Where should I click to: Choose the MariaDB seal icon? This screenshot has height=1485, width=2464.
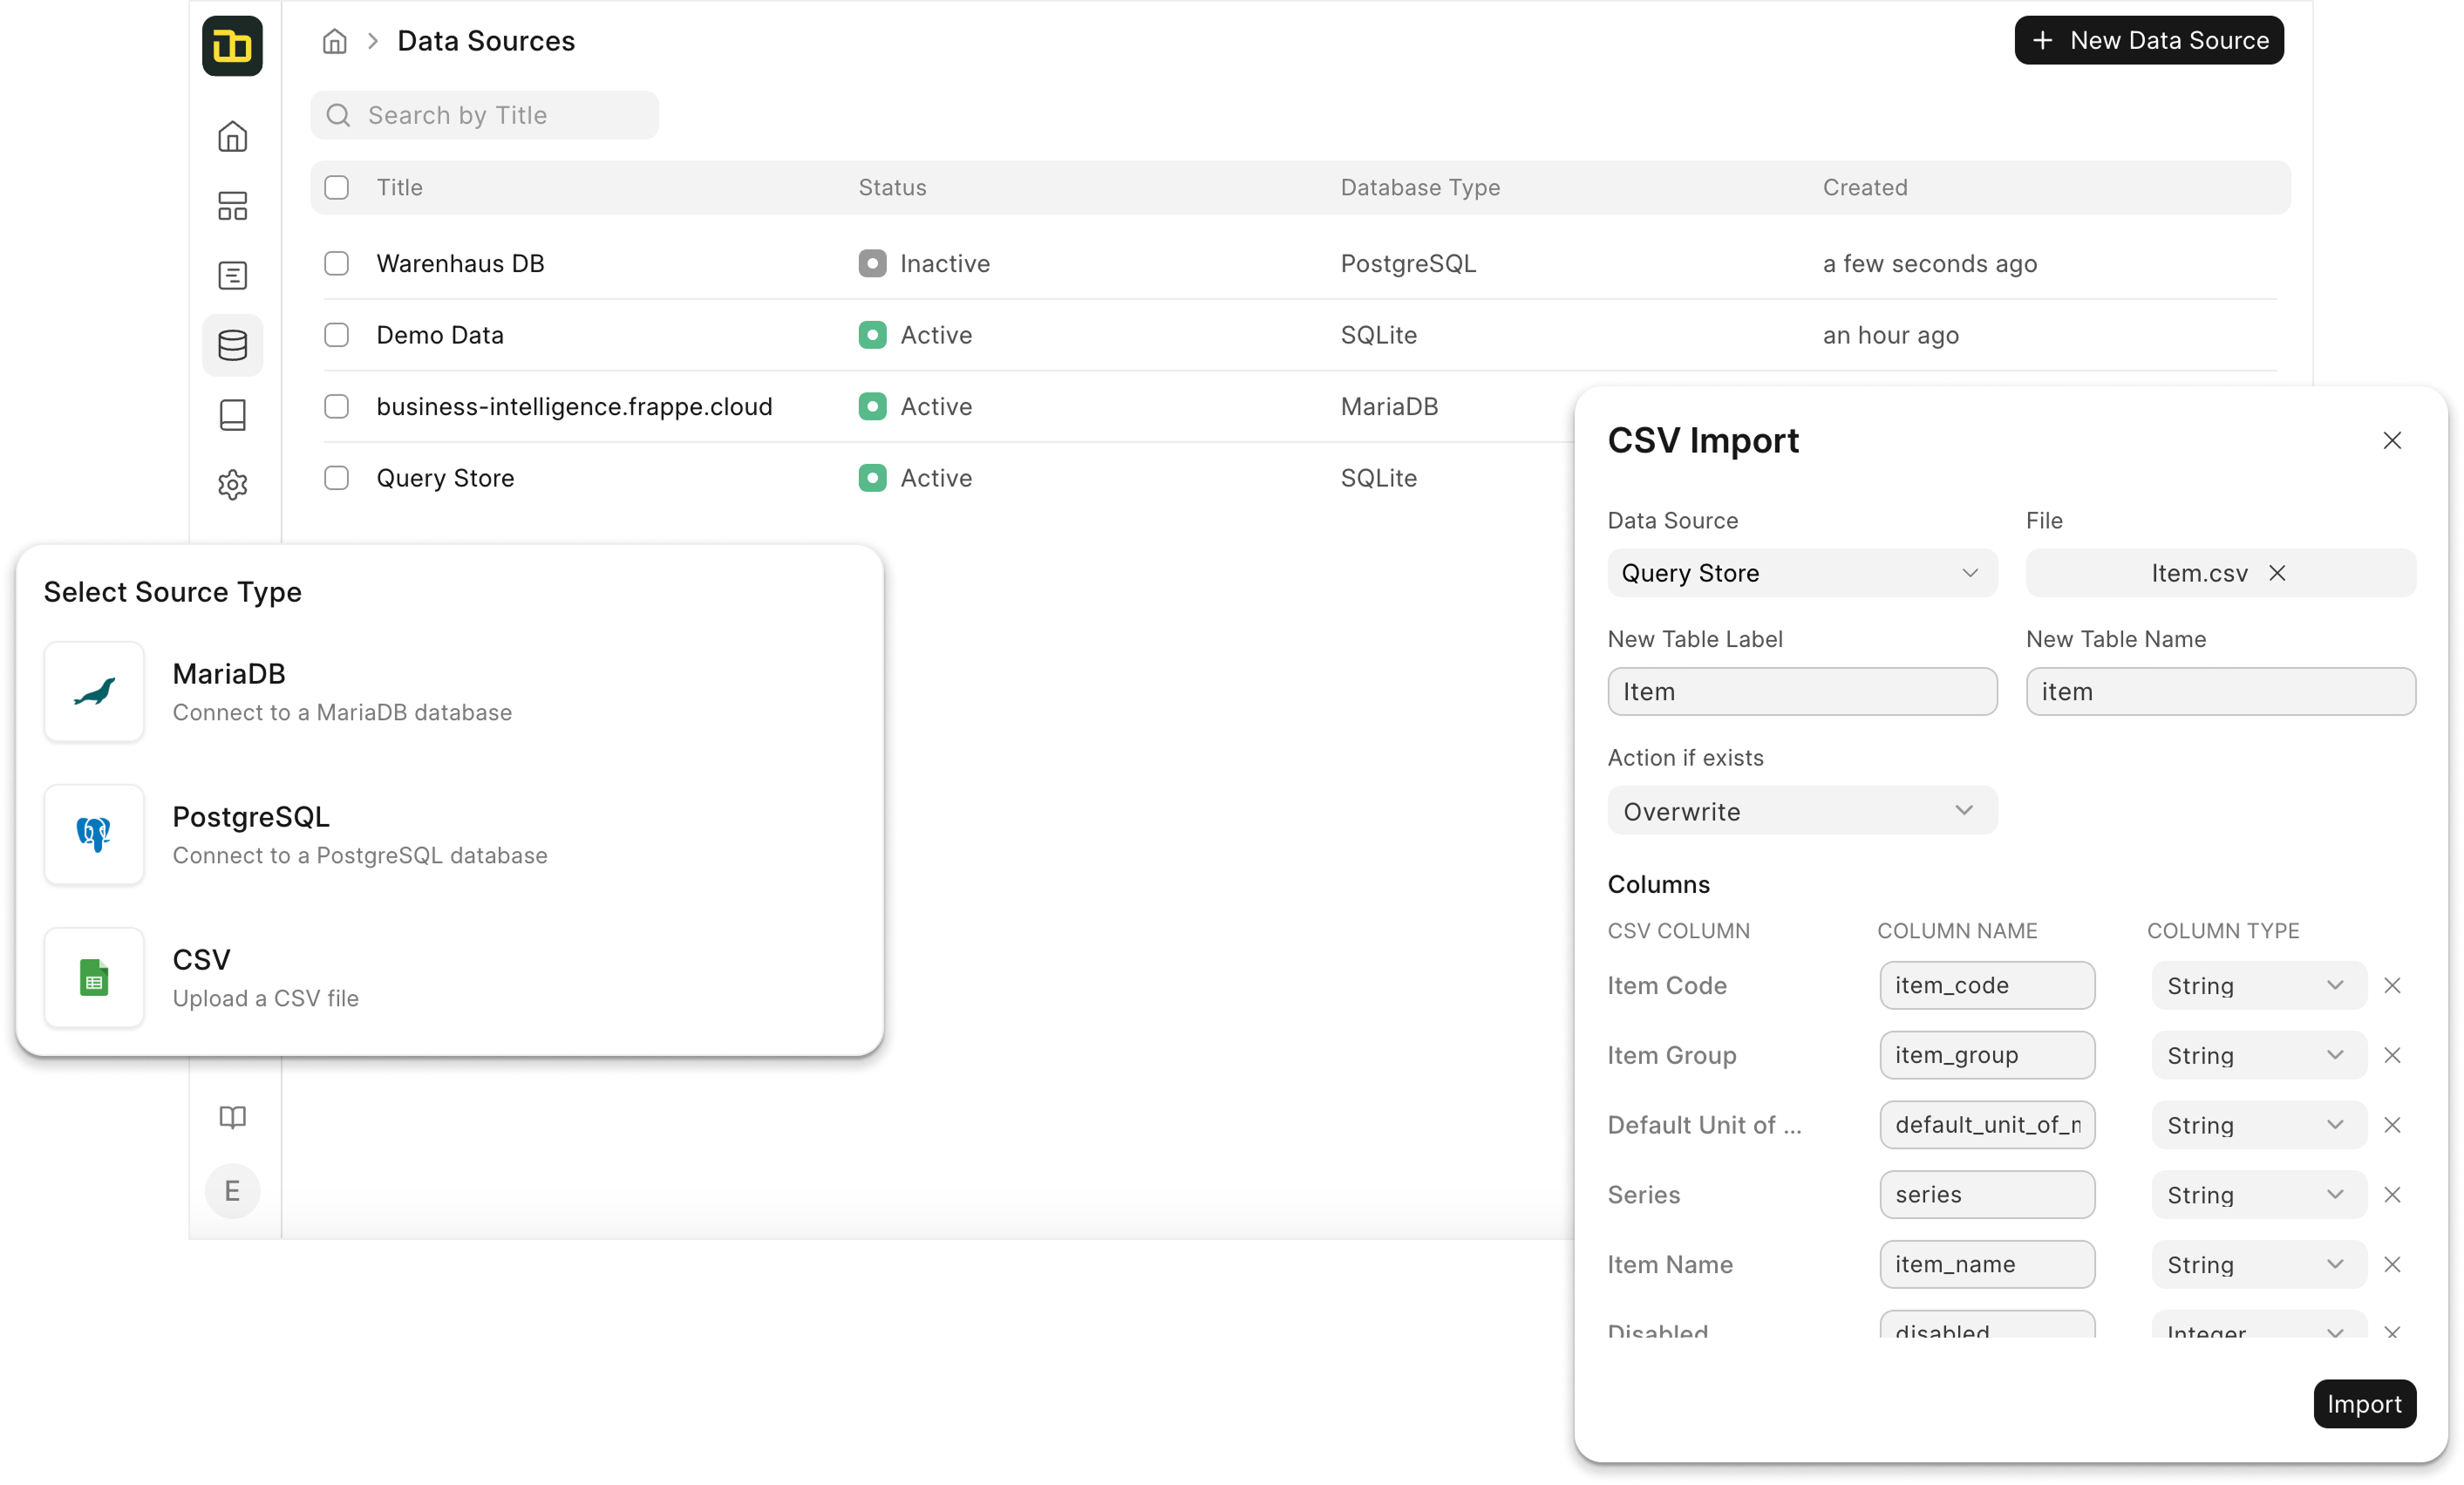(x=94, y=691)
